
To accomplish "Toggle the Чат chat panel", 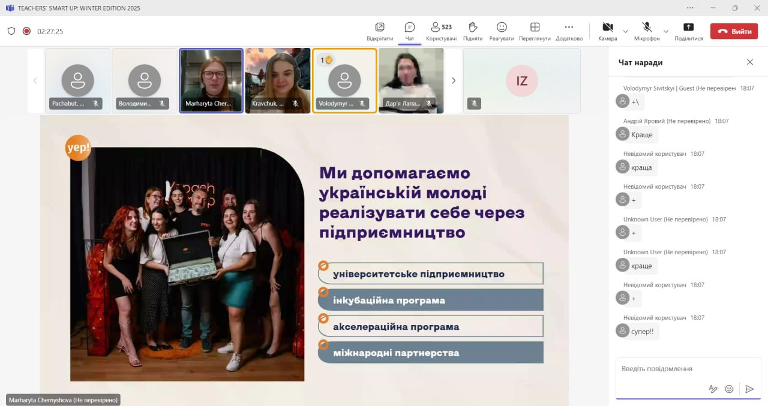I will click(x=410, y=31).
